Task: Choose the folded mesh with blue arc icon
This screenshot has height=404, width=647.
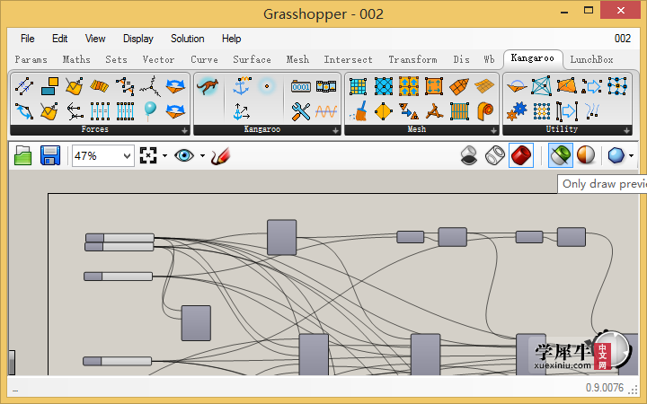Action: point(516,86)
